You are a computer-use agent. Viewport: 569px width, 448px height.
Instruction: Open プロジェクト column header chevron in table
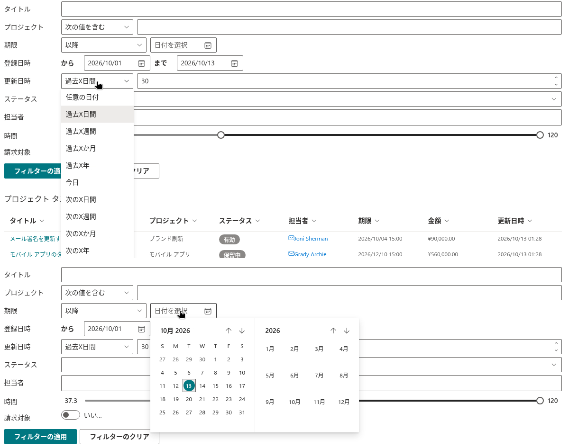coord(194,221)
